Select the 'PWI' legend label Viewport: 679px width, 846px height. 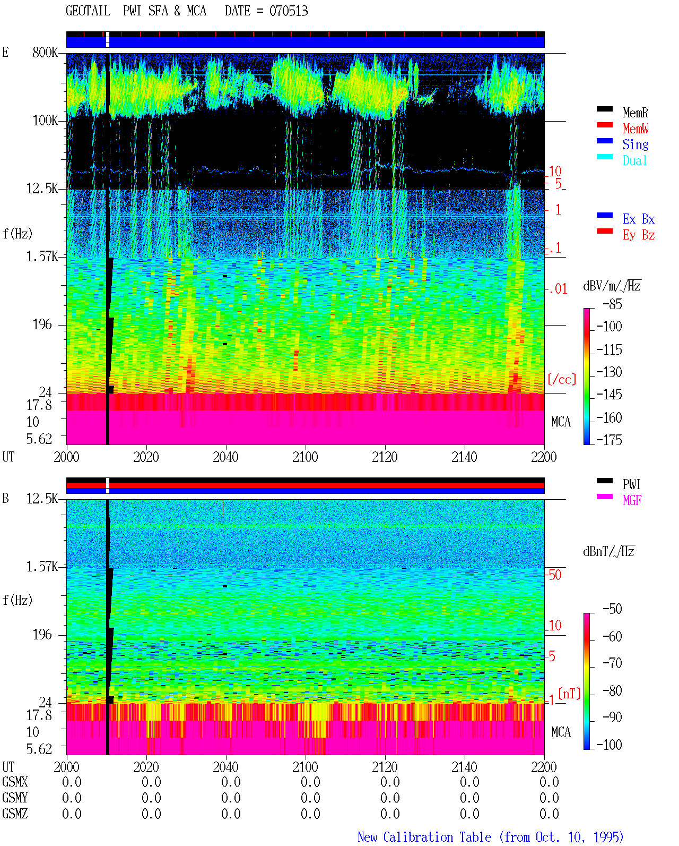[x=632, y=484]
